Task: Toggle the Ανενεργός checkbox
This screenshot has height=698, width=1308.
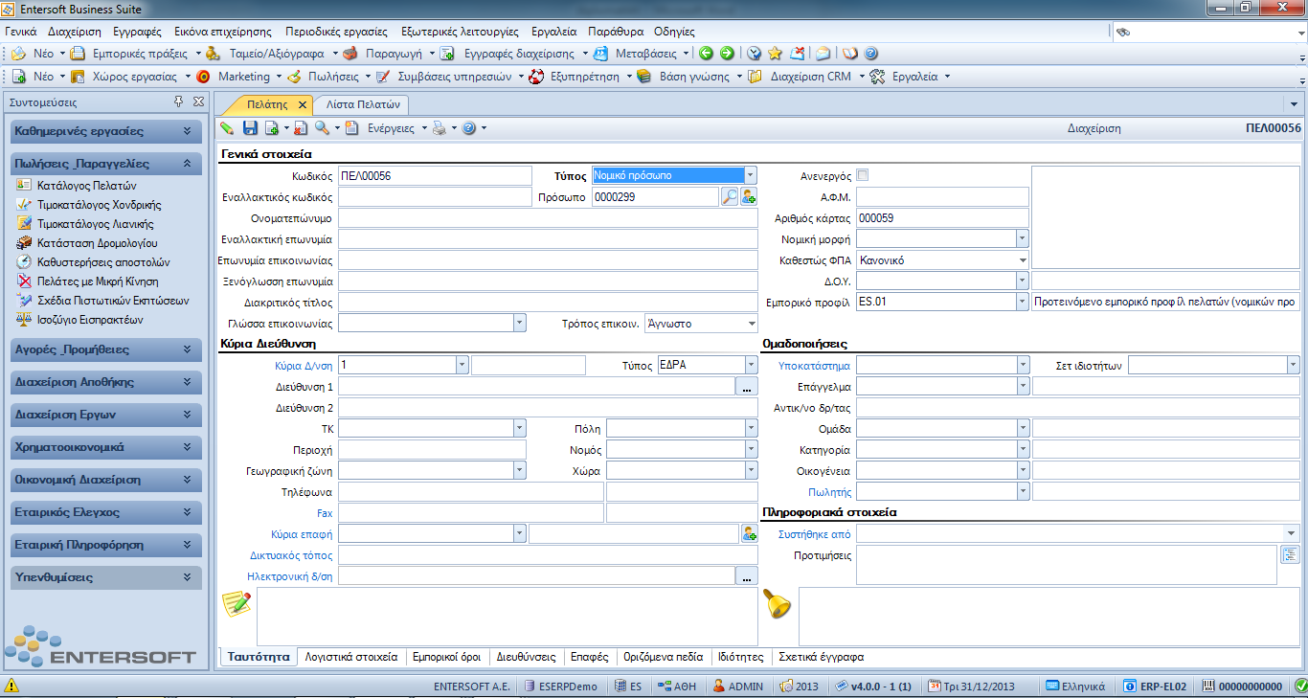Action: point(862,175)
